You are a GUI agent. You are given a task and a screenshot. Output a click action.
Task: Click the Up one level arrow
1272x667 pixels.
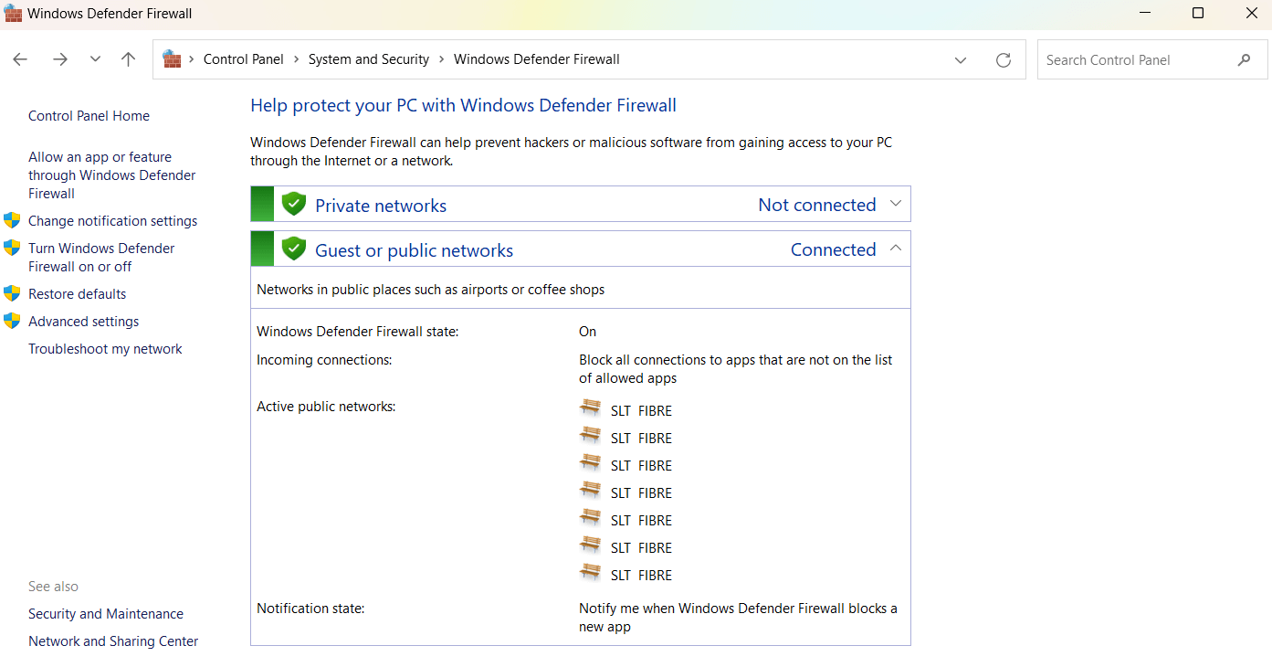pos(128,59)
